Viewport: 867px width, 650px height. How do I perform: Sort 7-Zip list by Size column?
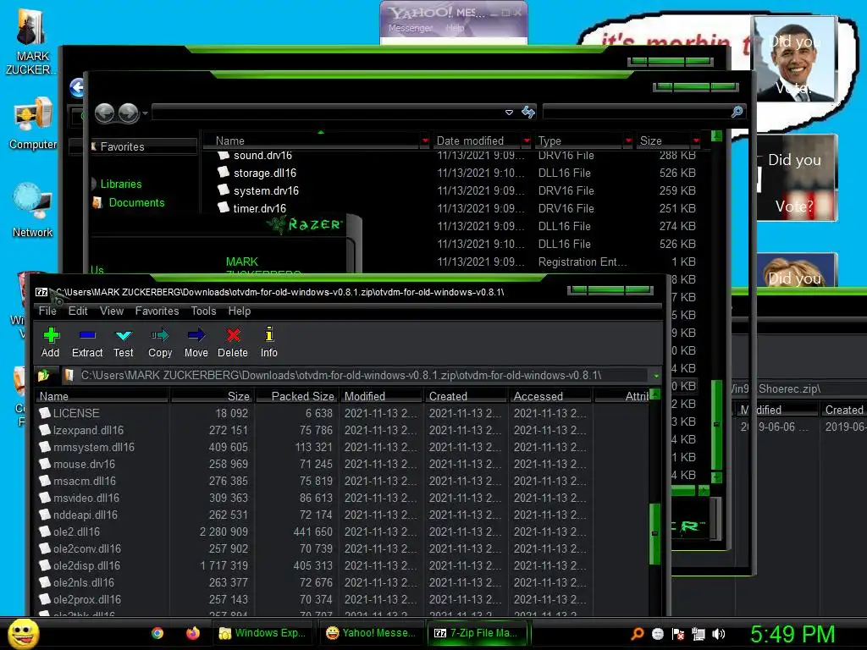pos(211,396)
